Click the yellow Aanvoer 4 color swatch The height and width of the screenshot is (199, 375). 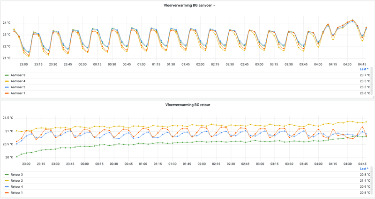[x=7, y=81]
